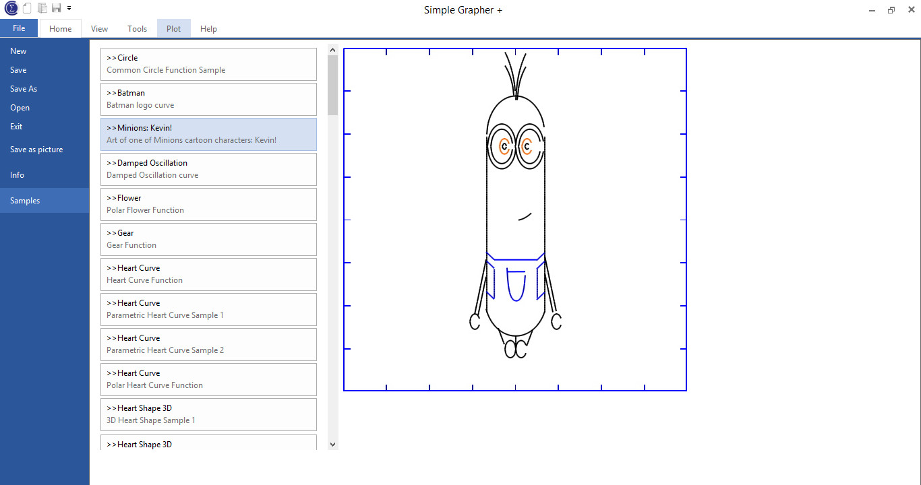Load the Batman logo curve sample
Viewport: 921px width, 485px height.
point(208,99)
